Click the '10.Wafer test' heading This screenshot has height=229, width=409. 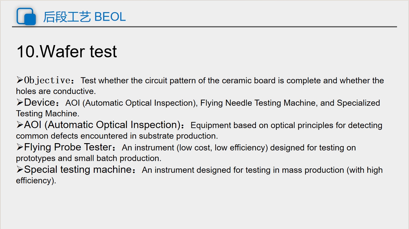coord(67,52)
